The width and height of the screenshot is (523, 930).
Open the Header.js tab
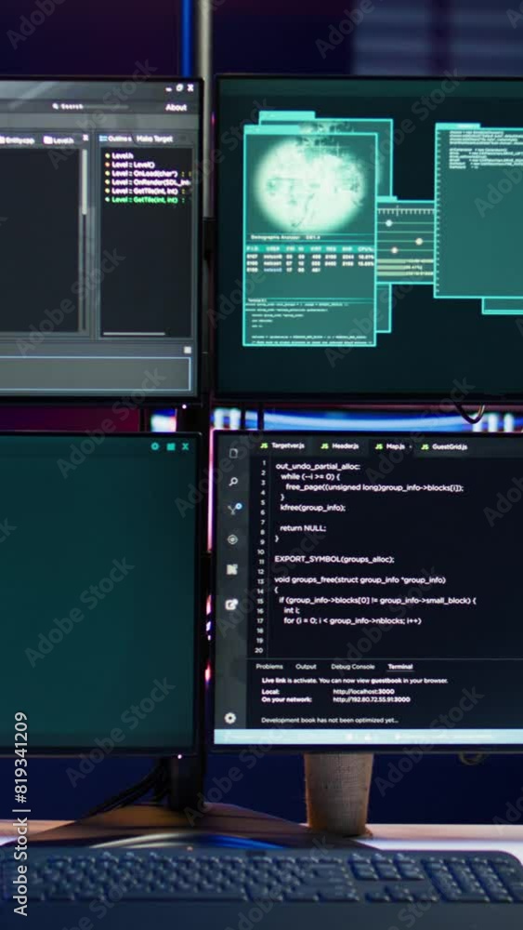(x=340, y=446)
